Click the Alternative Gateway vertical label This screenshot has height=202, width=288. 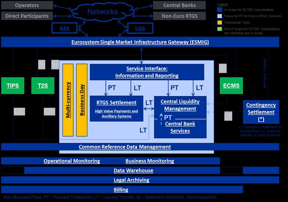click(264, 74)
